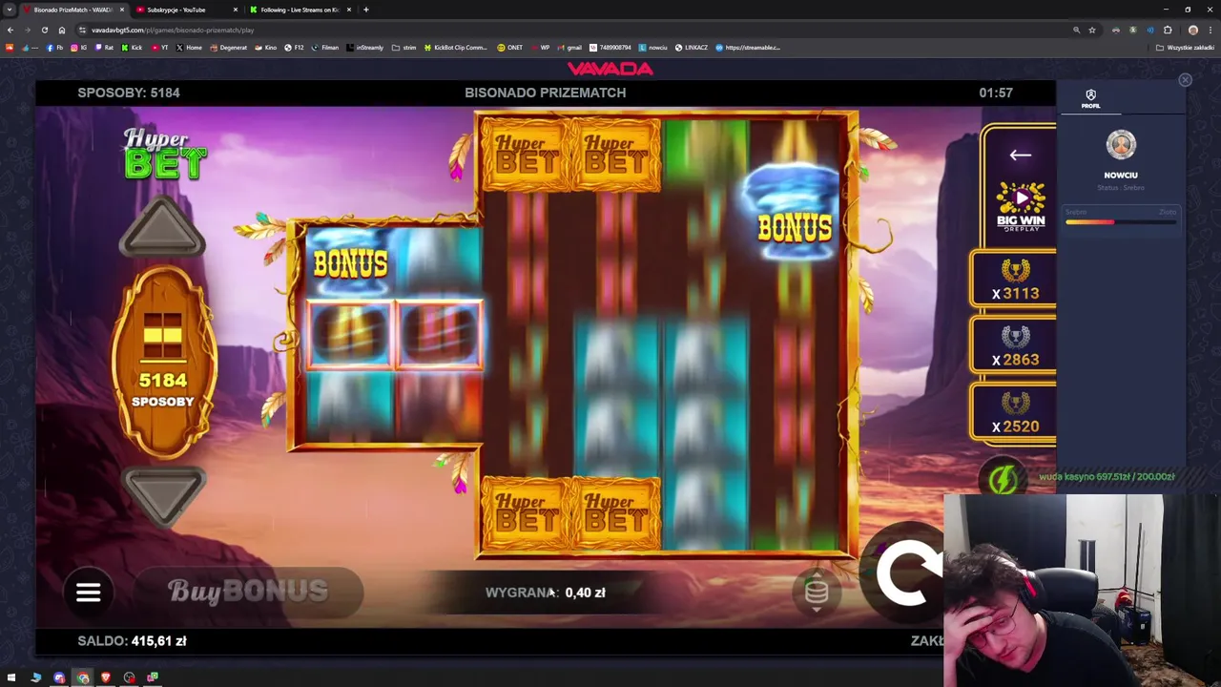Toggle the Hyper Bet logo feature
The height and width of the screenshot is (687, 1221).
click(165, 154)
